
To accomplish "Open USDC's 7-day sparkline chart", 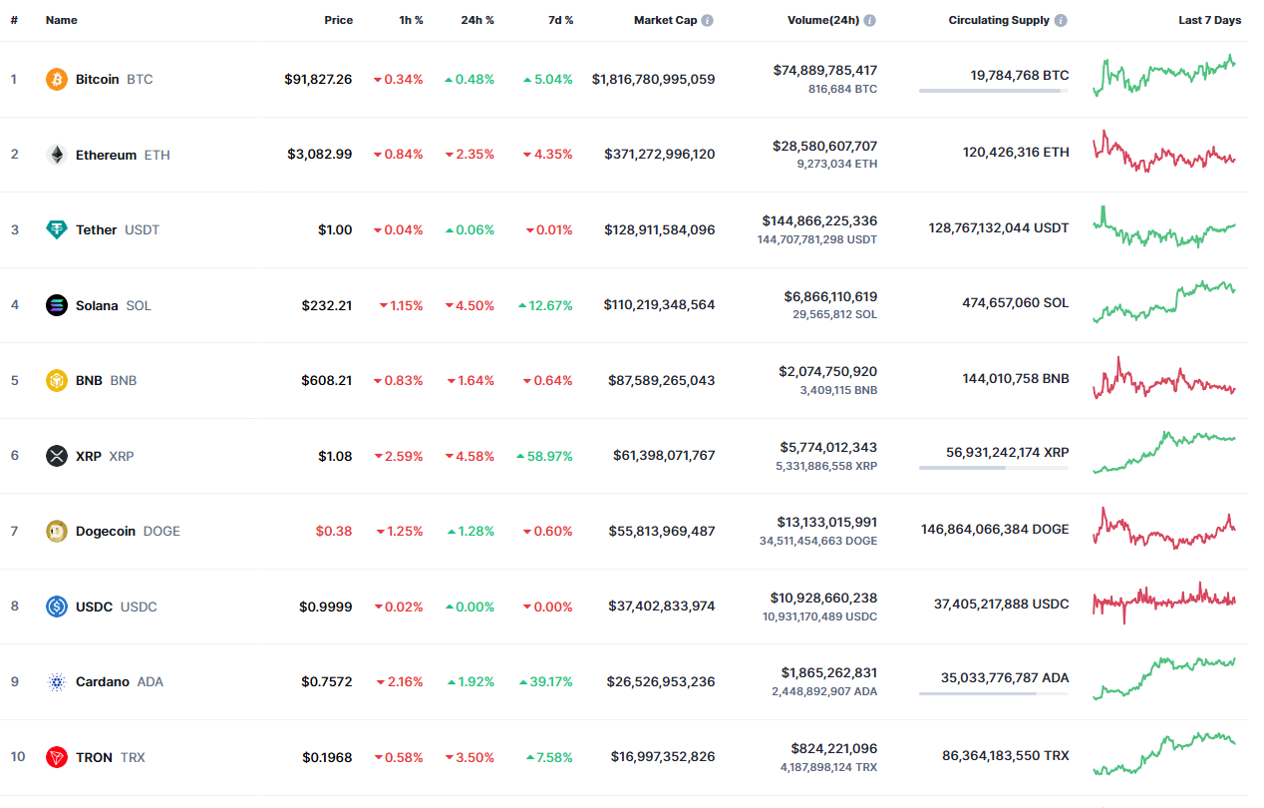I will [x=1164, y=603].
